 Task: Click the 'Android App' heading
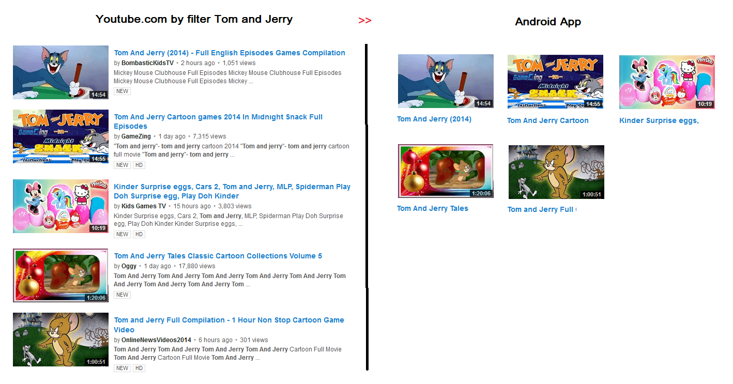coord(548,22)
